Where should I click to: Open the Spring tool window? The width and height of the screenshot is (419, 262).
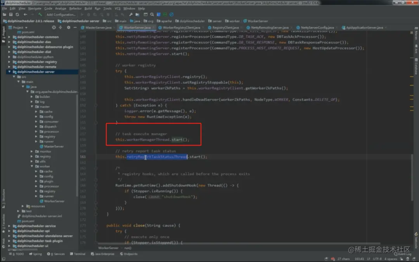tap(36, 254)
